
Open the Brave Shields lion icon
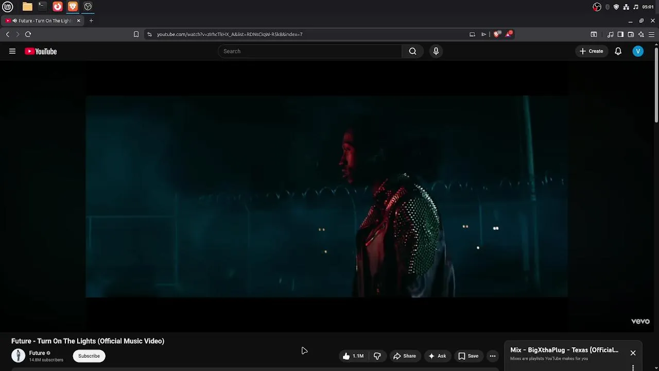(496, 34)
